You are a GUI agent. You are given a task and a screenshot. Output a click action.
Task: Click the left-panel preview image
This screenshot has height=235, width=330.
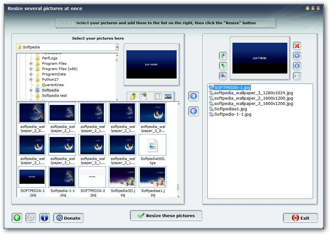coord(152,64)
